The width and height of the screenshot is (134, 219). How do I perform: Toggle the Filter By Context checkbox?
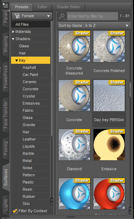[x=15, y=211]
